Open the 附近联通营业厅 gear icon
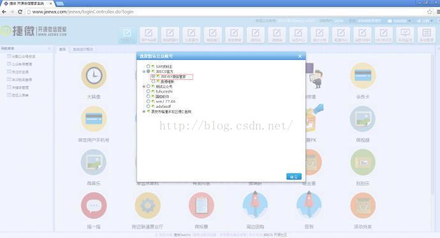Viewport: 440px width, 238px height. pyautogui.click(x=147, y=205)
